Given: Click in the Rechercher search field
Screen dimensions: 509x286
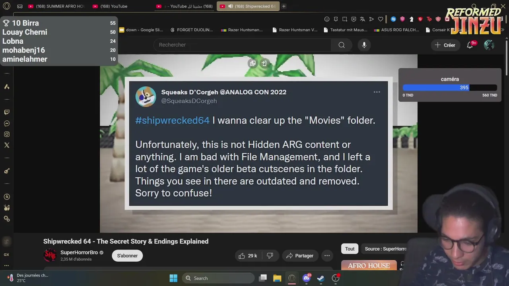Looking at the screenshot, I should [243, 45].
